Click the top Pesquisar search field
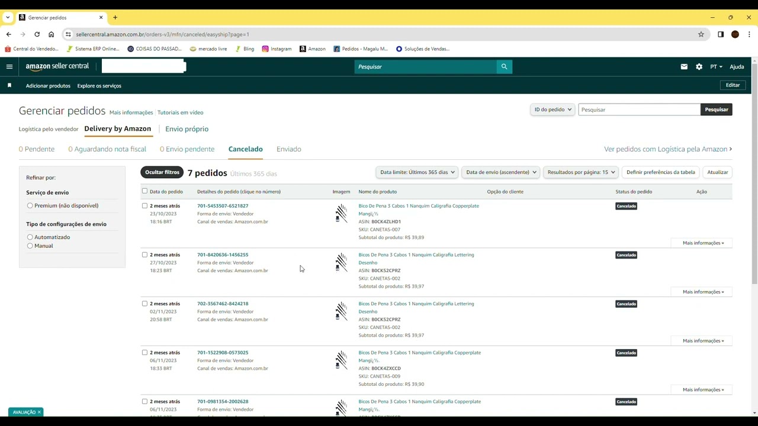This screenshot has height=426, width=758. (x=426, y=67)
